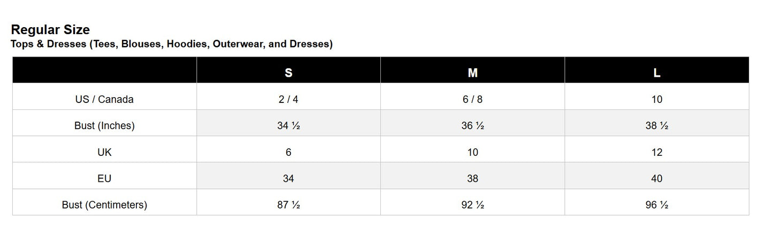
Task: Click the 2 / 4 US size cell
Action: coord(288,99)
